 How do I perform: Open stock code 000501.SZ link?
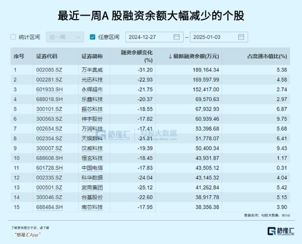(x=49, y=188)
